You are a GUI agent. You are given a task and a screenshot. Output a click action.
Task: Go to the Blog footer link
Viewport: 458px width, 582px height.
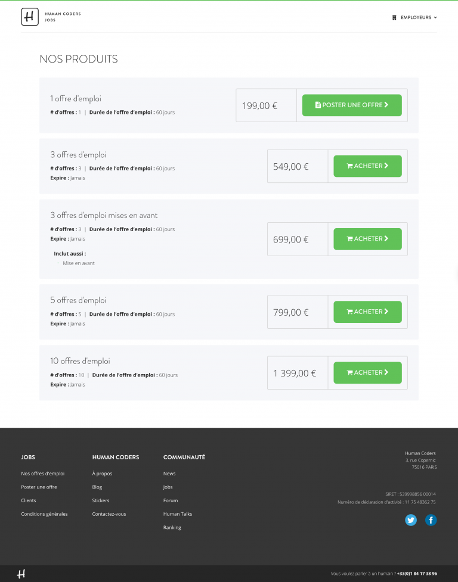[x=97, y=487]
